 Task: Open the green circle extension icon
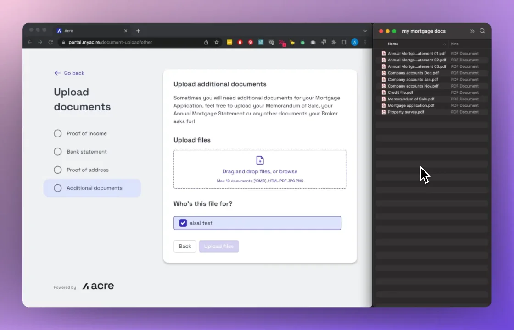pyautogui.click(x=302, y=42)
